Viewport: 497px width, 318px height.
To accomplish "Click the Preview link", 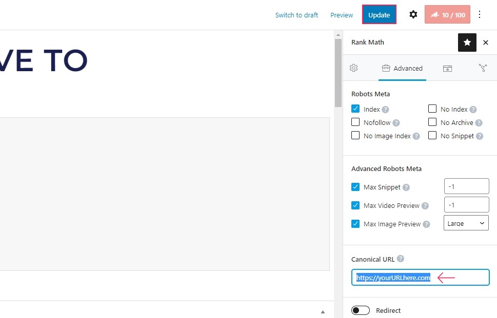I will coord(342,15).
